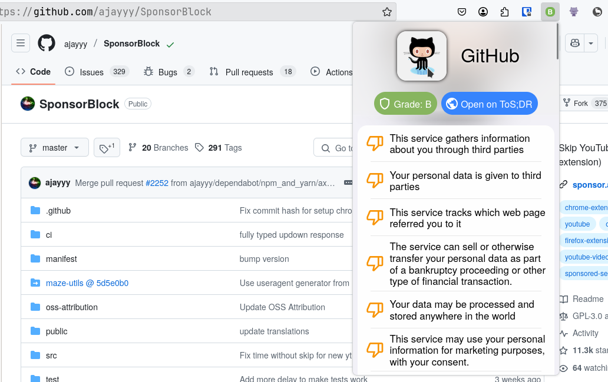
Task: Open the purple cat extension icon
Action: (x=573, y=12)
